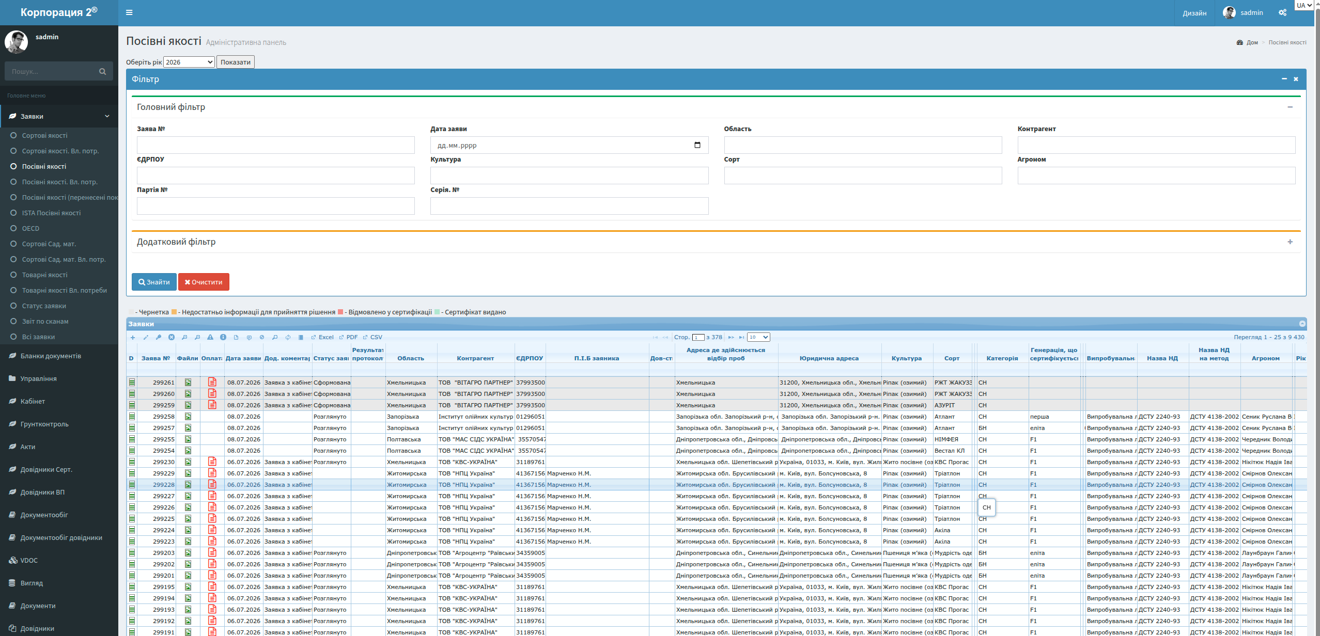Click the refresh icon in grid toolbar
The height and width of the screenshot is (636, 1320).
(x=288, y=338)
